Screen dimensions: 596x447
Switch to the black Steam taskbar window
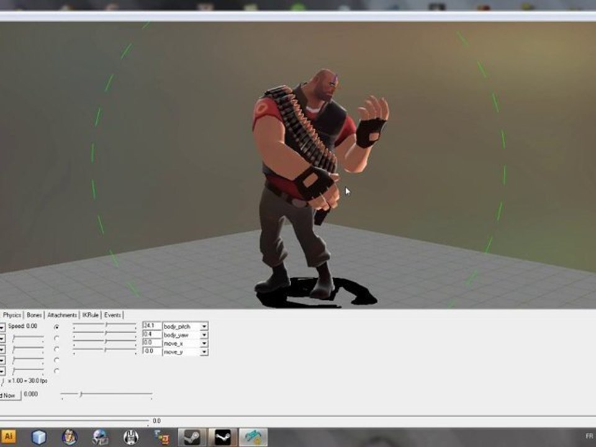[x=223, y=438]
